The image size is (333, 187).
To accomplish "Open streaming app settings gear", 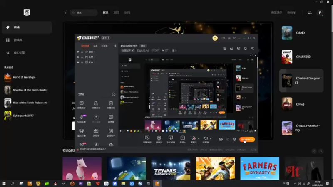I will coord(234,139).
